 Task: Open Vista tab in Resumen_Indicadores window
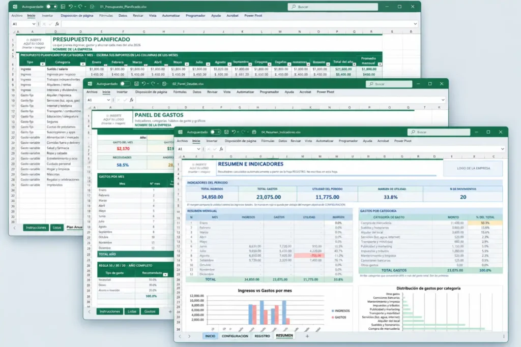tap(308, 141)
